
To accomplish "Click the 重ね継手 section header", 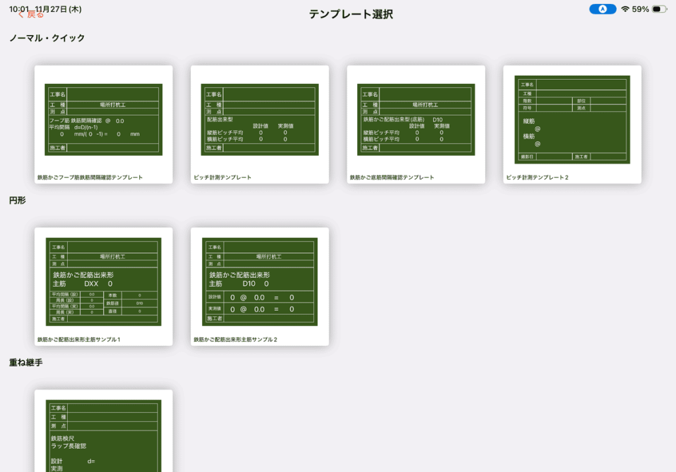I will (x=26, y=362).
